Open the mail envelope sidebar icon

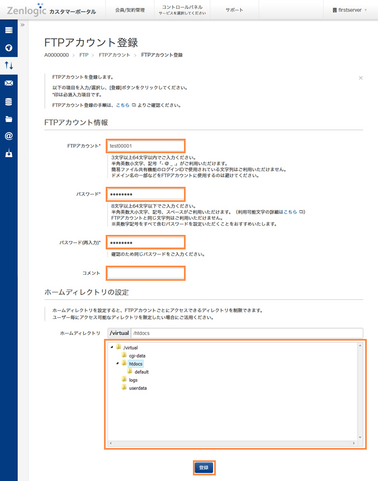8,83
